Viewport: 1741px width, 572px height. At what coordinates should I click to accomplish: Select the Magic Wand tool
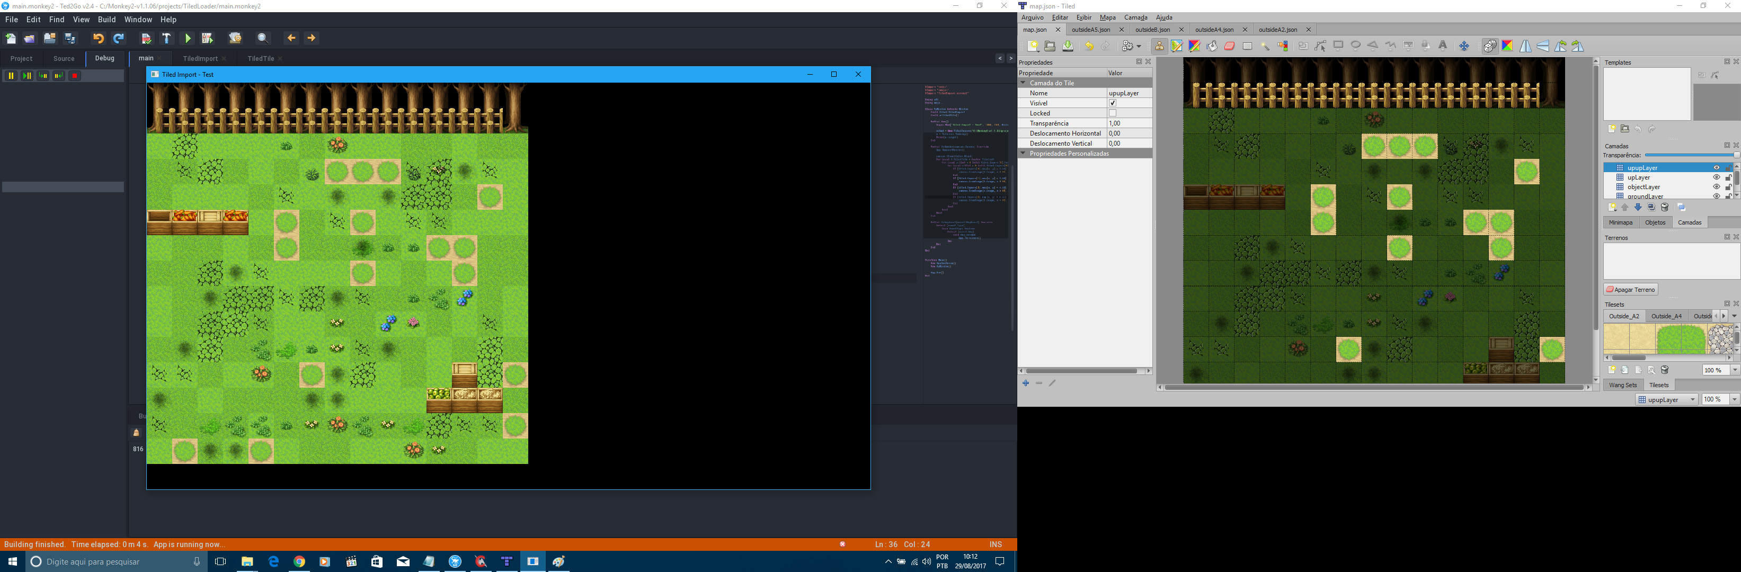(1265, 46)
